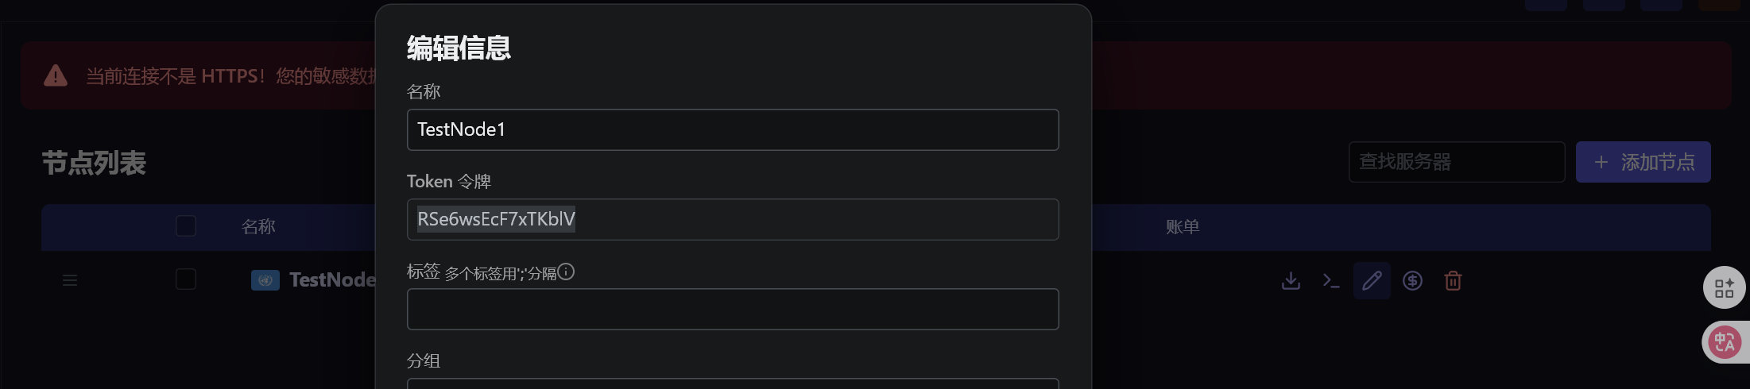1750x389 pixels.
Task: Click the 账单 column header
Action: point(1182,227)
